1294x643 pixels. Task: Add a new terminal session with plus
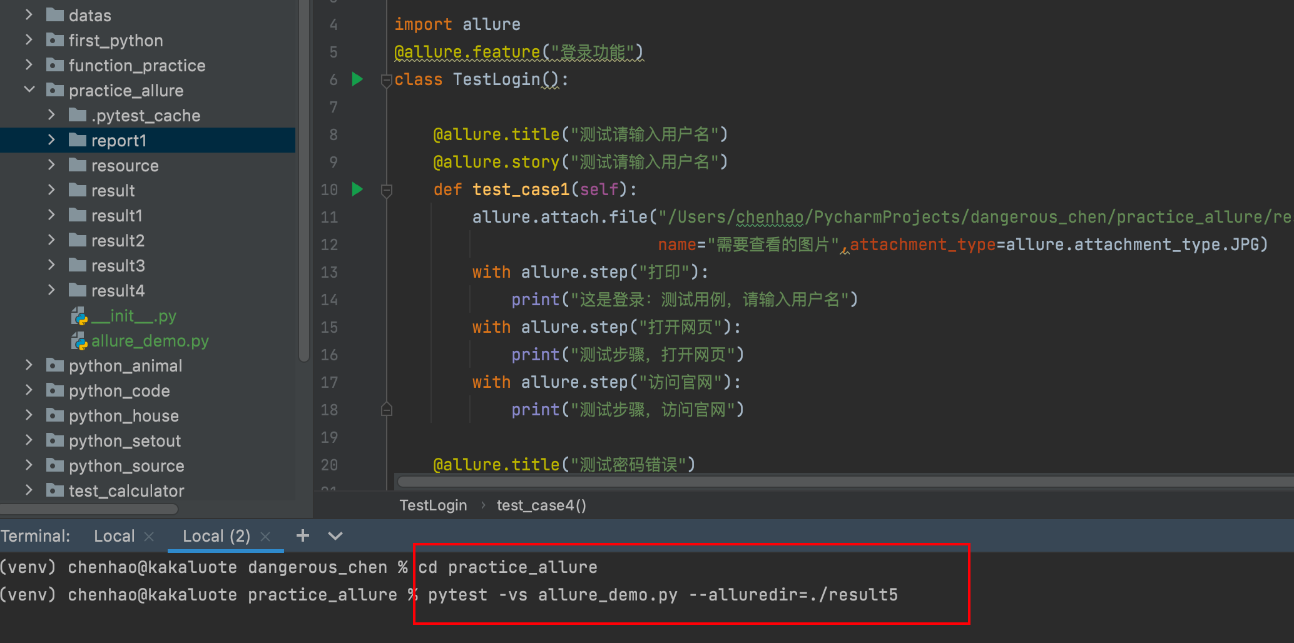tap(303, 535)
